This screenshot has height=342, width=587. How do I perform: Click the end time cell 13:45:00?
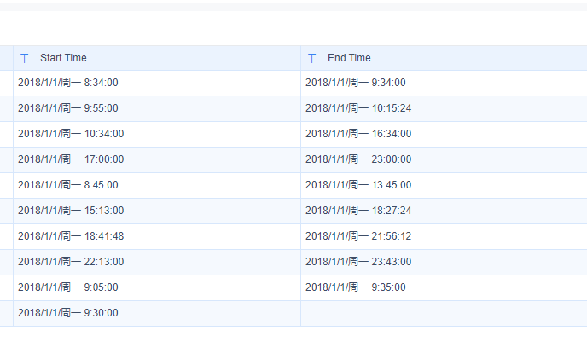pos(358,185)
